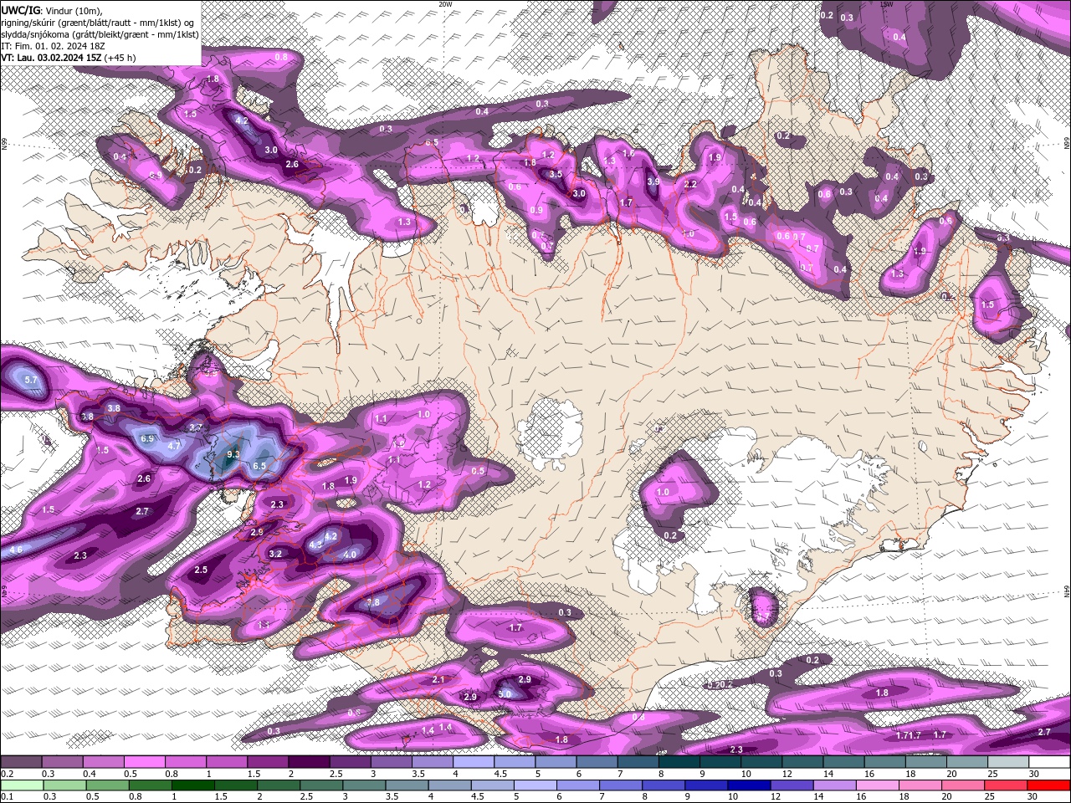
Task: Select the 6.9 value label on the map
Action: (147, 438)
